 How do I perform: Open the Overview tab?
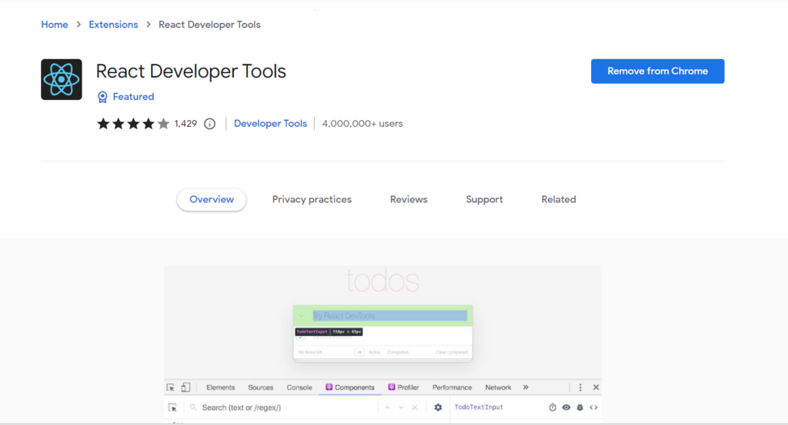pyautogui.click(x=212, y=200)
